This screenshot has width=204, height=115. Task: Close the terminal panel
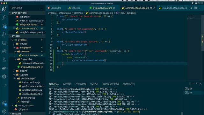coord(200,84)
